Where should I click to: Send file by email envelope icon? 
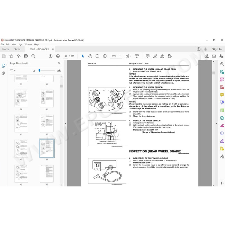point(214,56)
